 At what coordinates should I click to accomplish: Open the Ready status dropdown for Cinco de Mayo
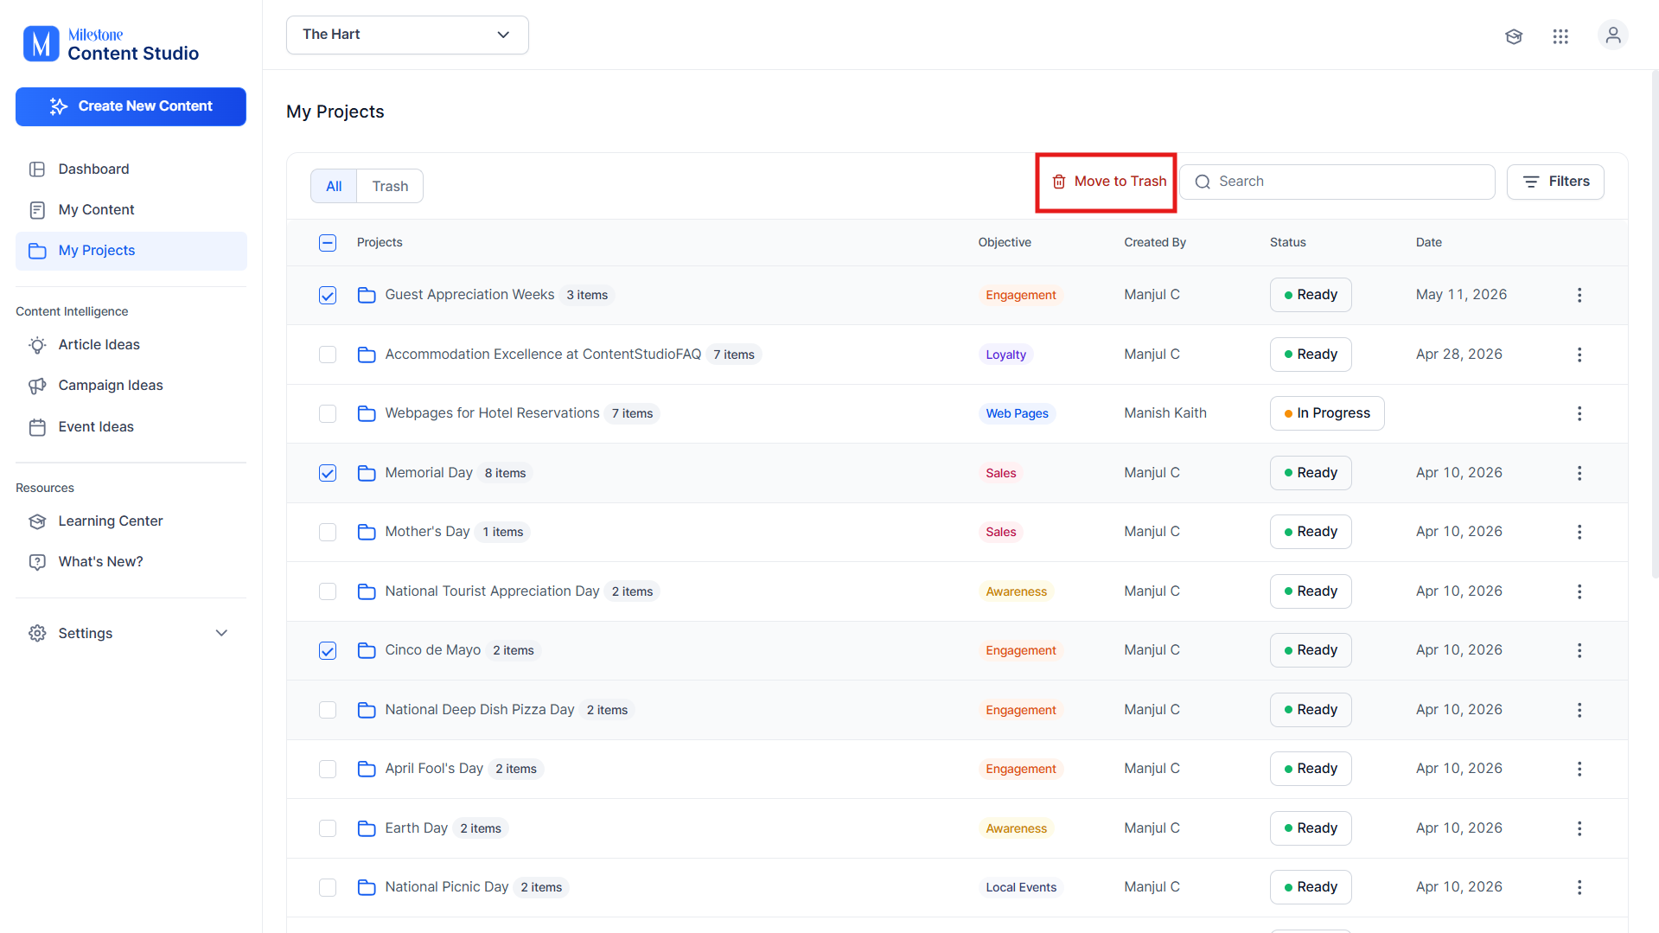click(1311, 650)
